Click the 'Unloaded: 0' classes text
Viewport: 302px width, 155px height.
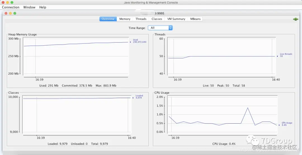click(x=79, y=144)
